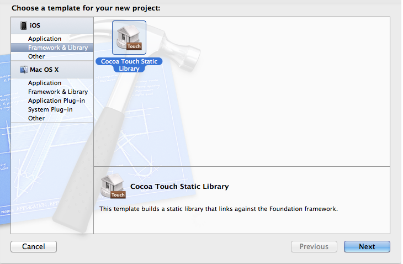Proceed with the Next button

pyautogui.click(x=367, y=246)
